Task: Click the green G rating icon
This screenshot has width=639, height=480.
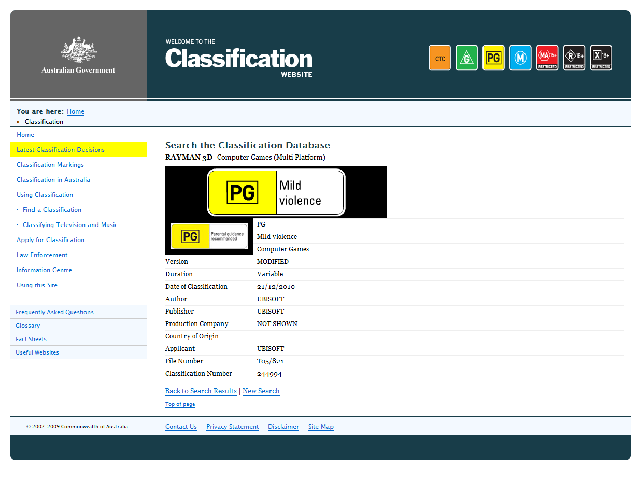Action: tap(466, 58)
